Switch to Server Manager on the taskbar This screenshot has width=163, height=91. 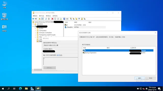pos(32,89)
